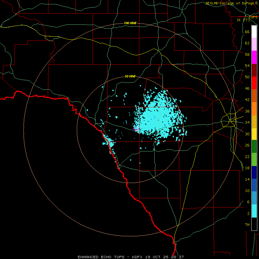Viewport: 259px width, 259px height.
Task: Click the NEXLAB-College of DuPage text
Action: click(x=230, y=3)
